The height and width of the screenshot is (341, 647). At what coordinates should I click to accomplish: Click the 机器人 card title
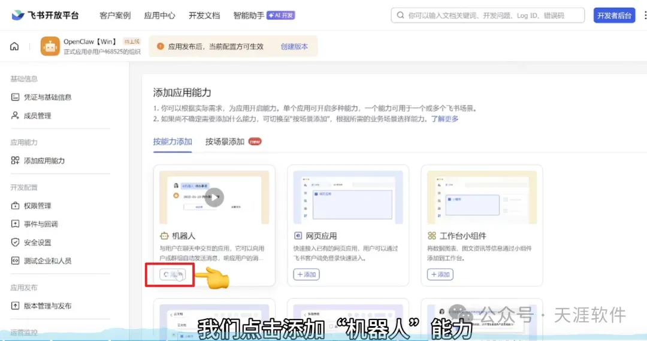point(184,236)
